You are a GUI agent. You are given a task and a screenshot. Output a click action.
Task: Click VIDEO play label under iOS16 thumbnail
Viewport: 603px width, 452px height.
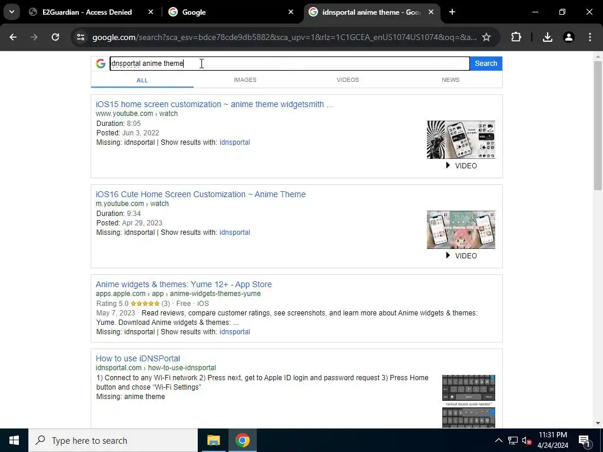point(461,255)
